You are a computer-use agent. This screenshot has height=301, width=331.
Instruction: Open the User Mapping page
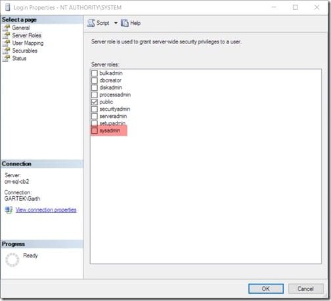(28, 43)
